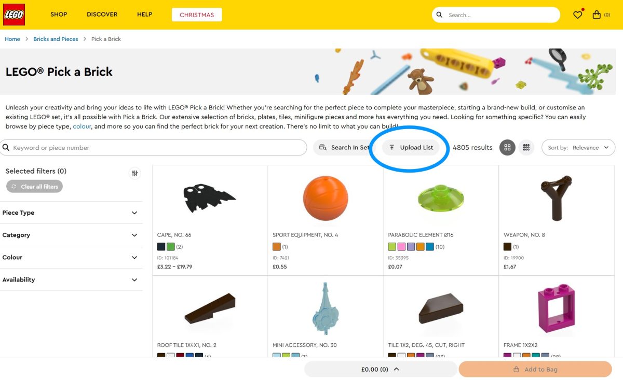Expand the £0.00 bag summary

[381, 369]
